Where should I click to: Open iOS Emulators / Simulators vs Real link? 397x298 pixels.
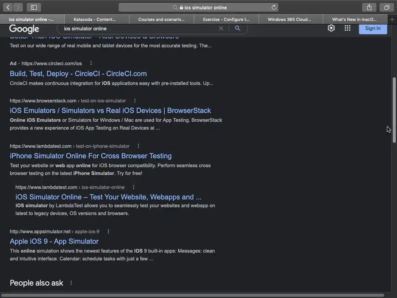110,111
